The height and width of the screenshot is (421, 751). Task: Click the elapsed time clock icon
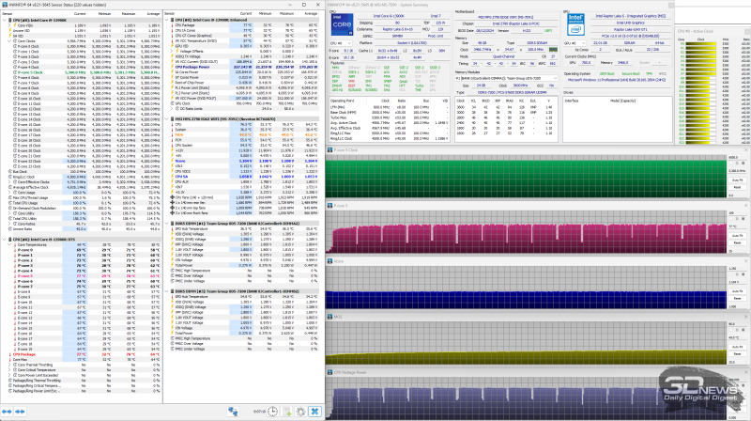coord(271,411)
